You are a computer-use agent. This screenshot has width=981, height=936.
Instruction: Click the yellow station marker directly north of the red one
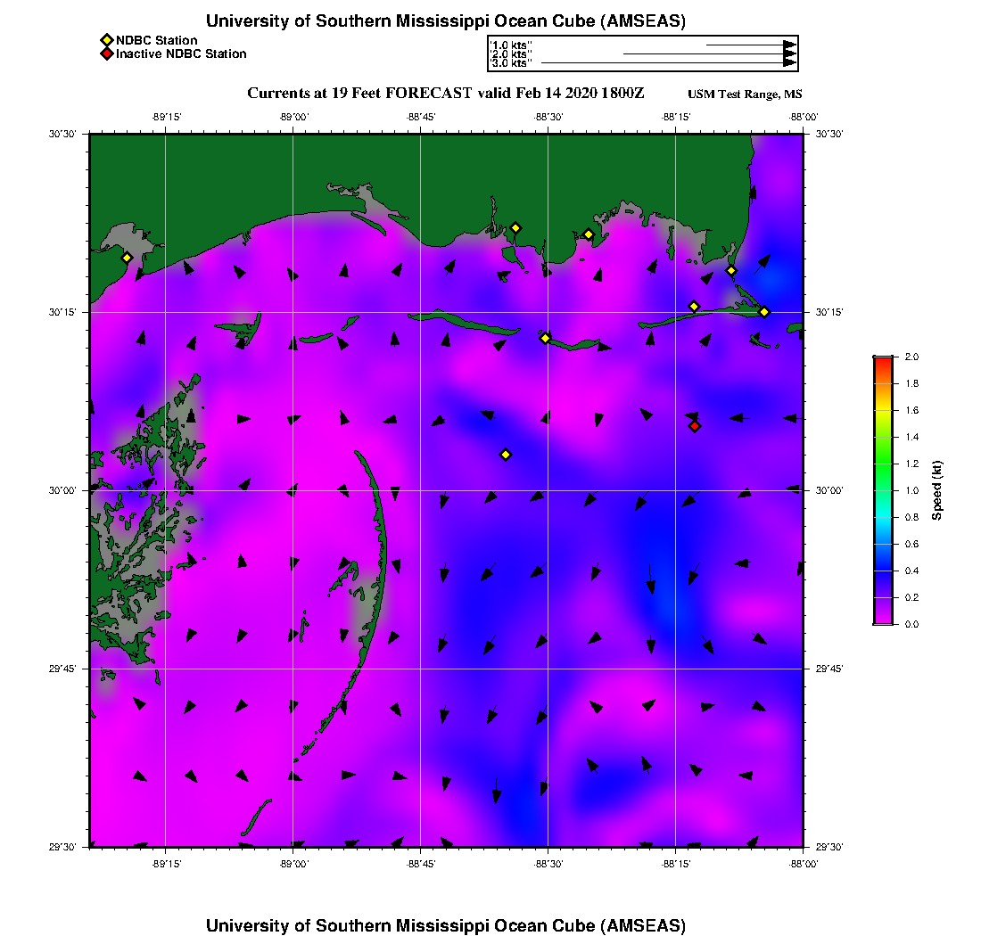tap(694, 307)
